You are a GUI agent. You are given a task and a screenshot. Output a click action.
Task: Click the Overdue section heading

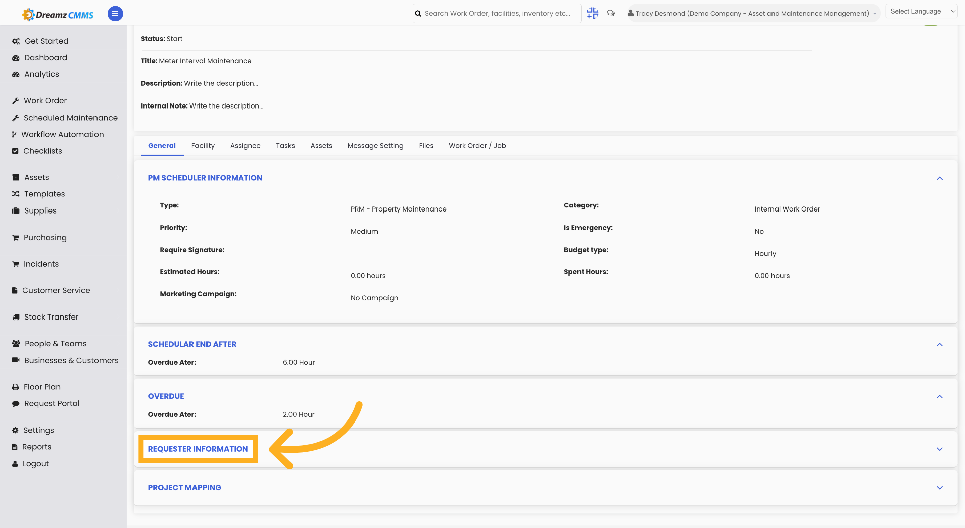click(x=166, y=396)
